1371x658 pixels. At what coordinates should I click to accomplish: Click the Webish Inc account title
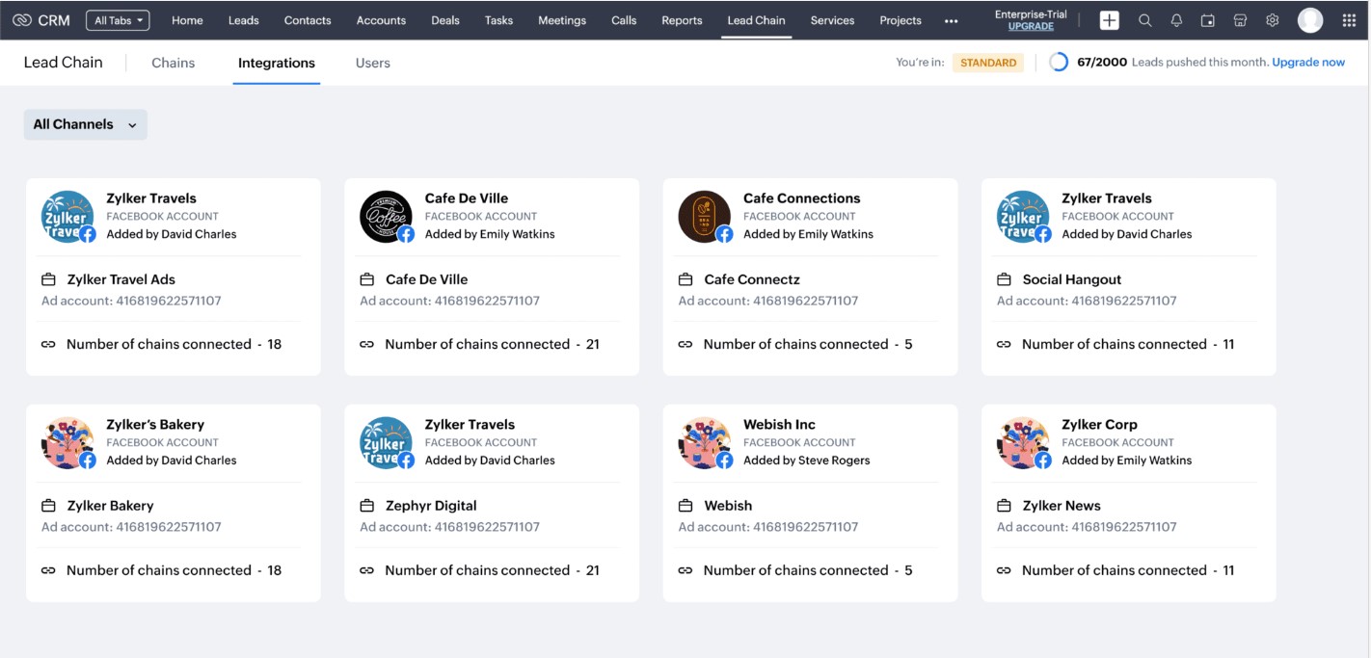point(779,425)
